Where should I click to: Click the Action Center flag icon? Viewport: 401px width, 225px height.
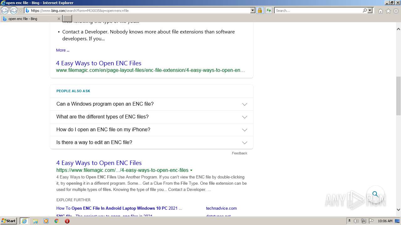point(371,221)
